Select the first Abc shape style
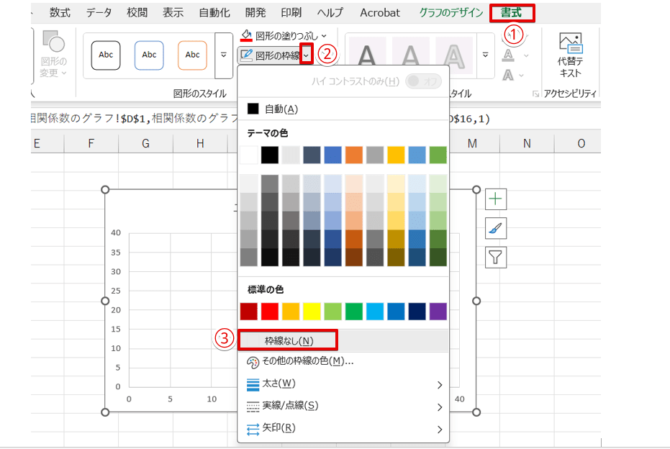The height and width of the screenshot is (449, 670). [x=105, y=55]
